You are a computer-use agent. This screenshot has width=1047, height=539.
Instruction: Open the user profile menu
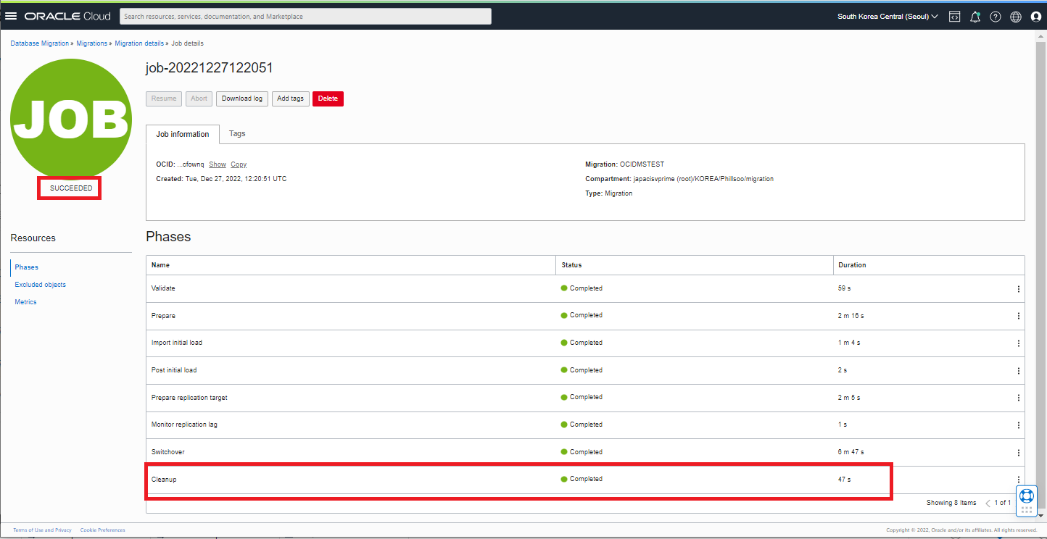[x=1035, y=17]
